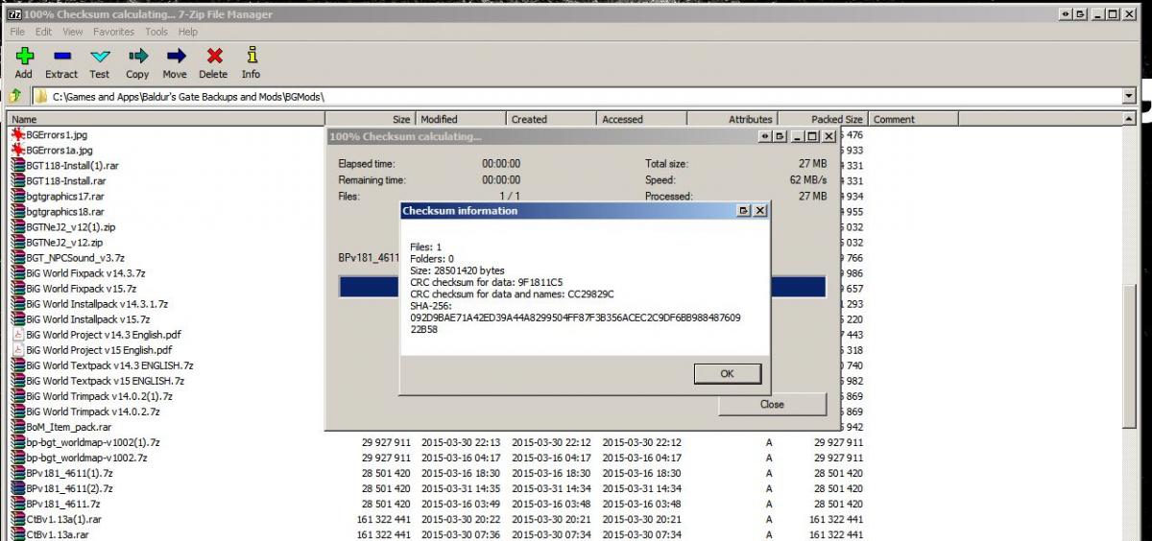Close the Checksum information dialog
The image size is (1152, 541).
pyautogui.click(x=759, y=210)
